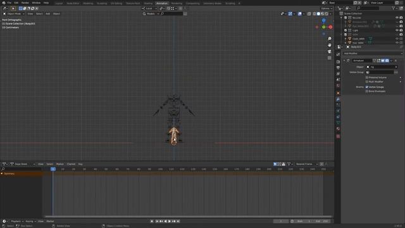Remove the Armature modifier
Screen dimensions: 405x228
[396, 61]
